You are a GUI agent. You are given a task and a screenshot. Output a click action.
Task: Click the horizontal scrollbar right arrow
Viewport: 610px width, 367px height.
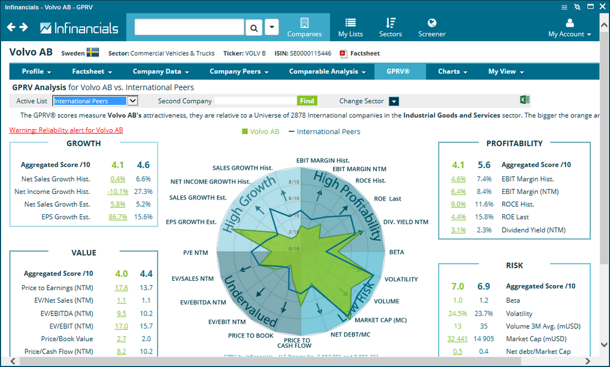[587, 361]
